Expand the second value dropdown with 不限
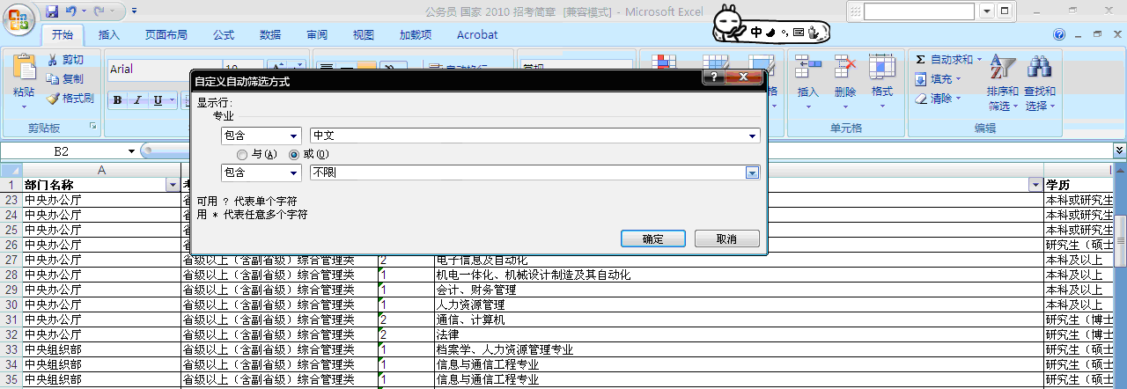 752,172
